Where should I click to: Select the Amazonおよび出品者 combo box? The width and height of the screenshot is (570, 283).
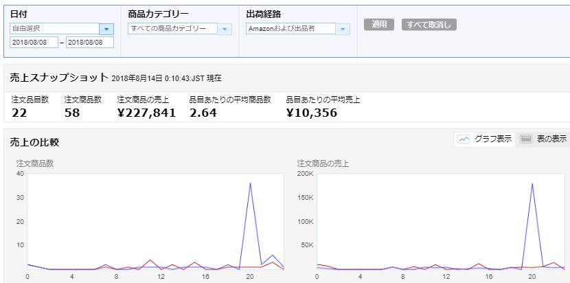pyautogui.click(x=290, y=29)
